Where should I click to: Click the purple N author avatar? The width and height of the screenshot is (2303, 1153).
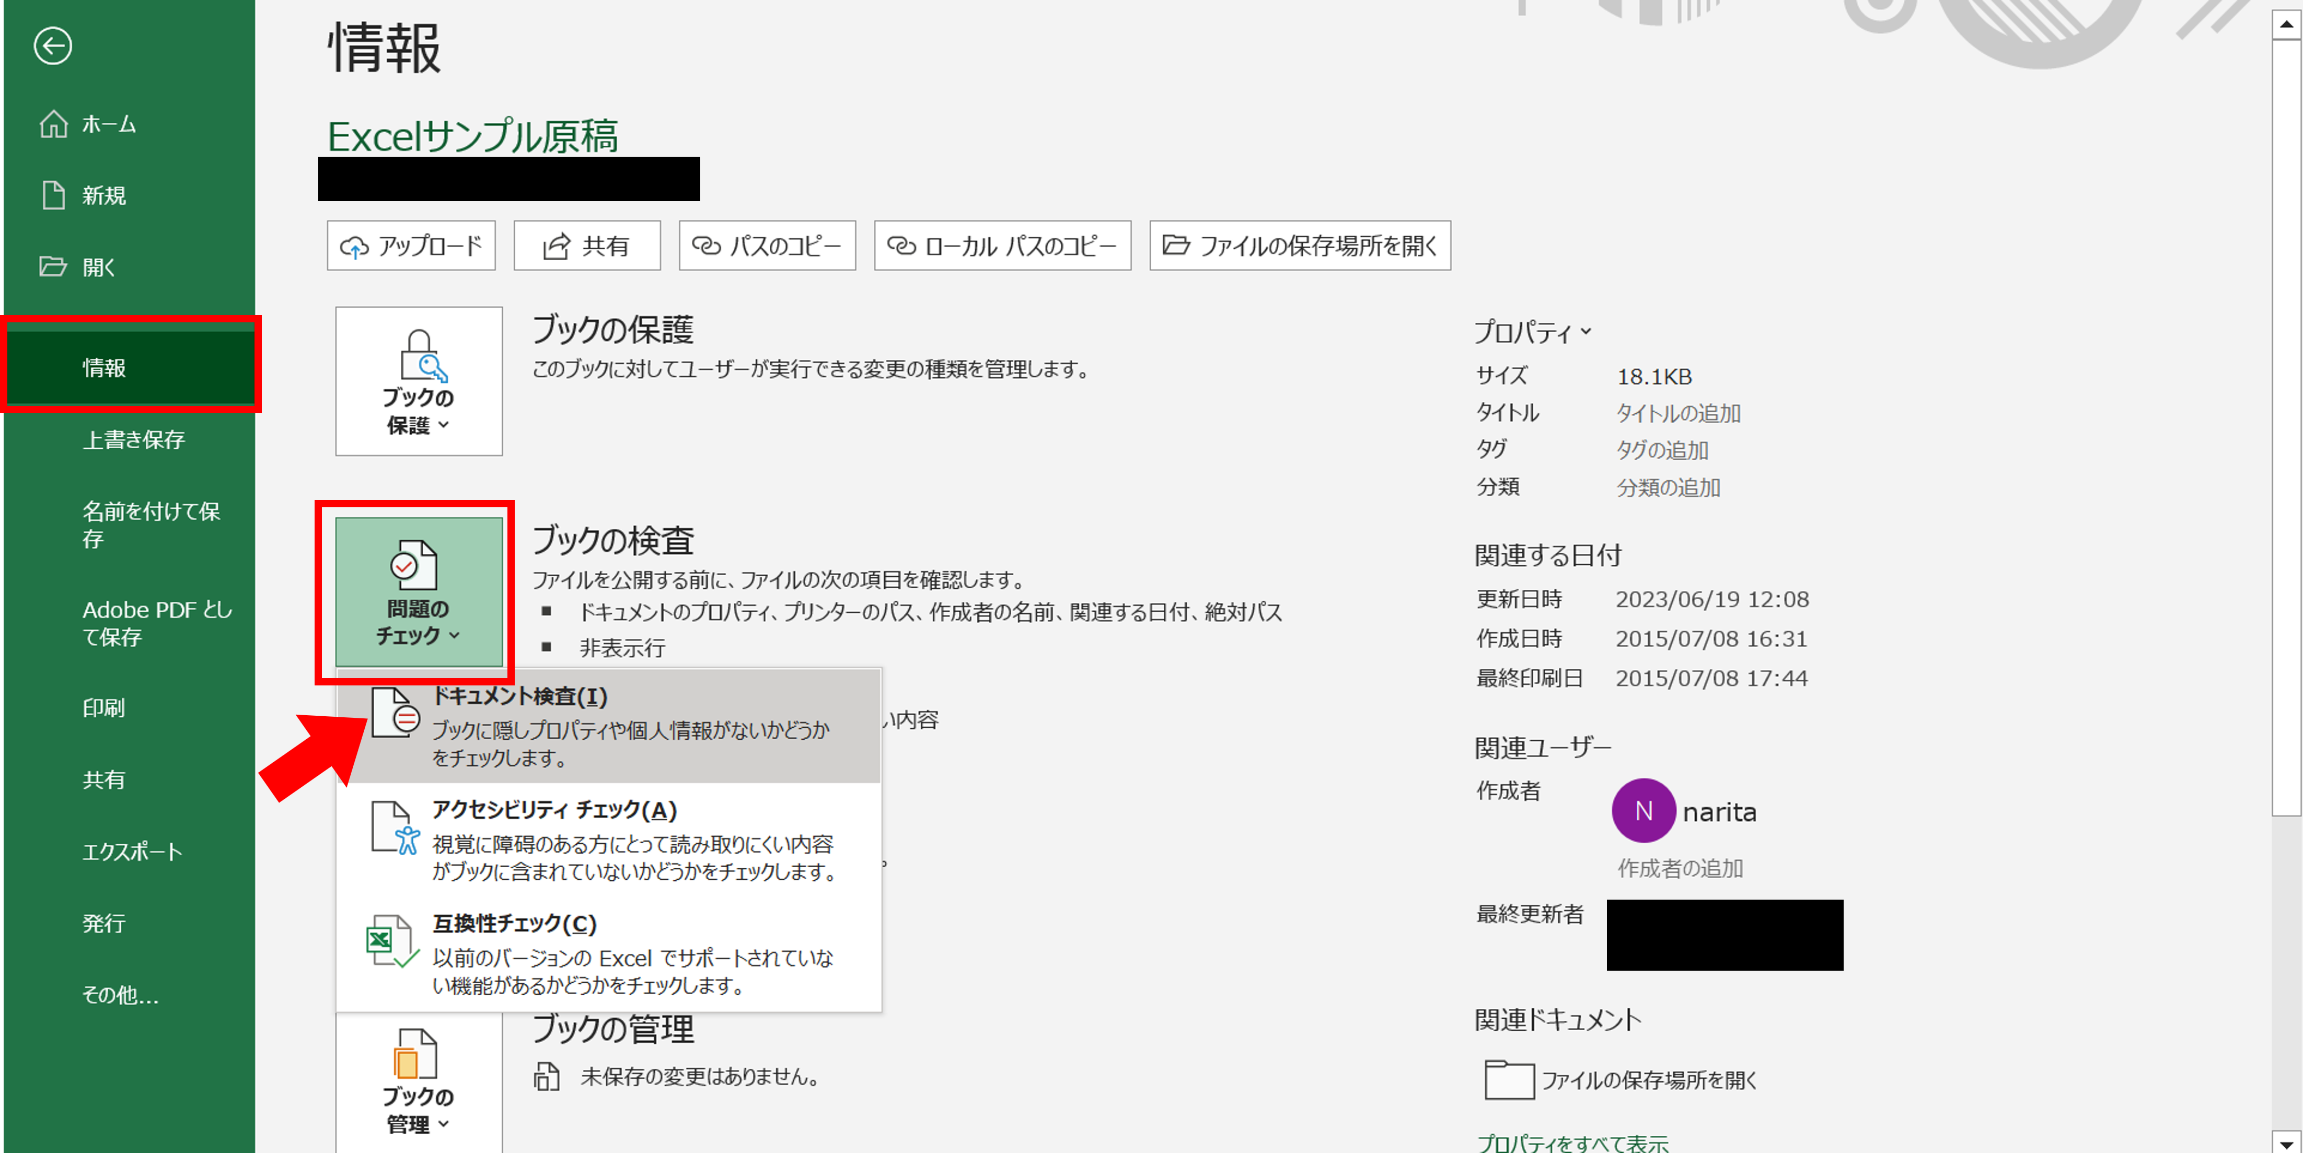[1643, 811]
